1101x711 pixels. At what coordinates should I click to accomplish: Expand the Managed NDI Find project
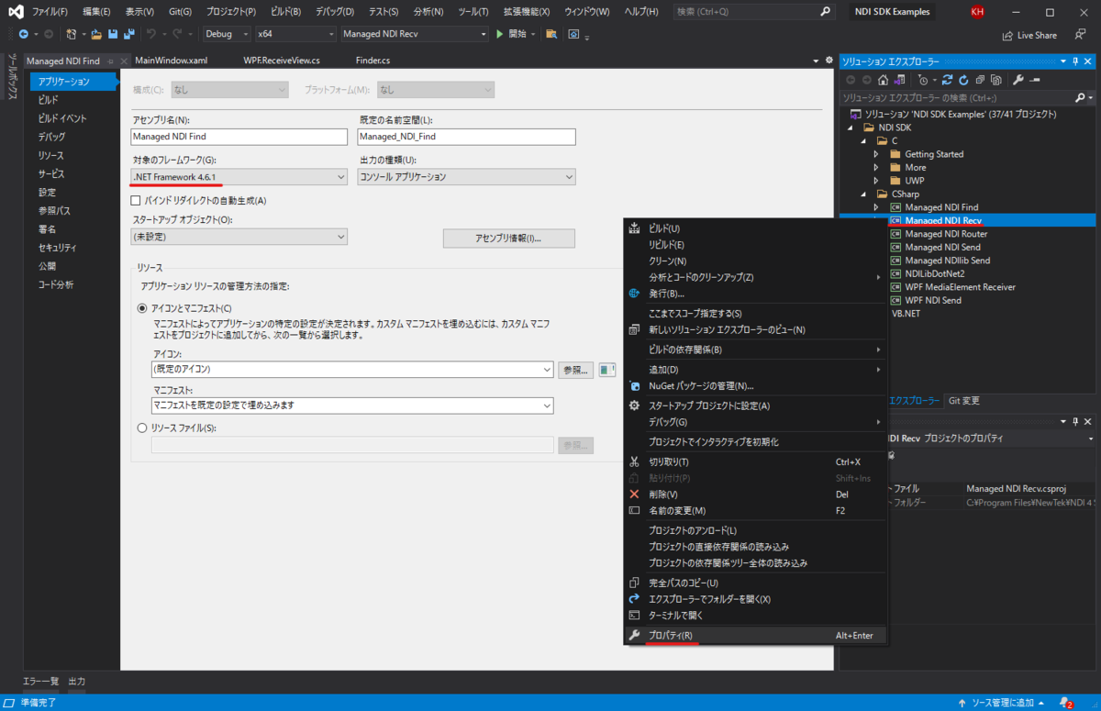click(x=876, y=207)
